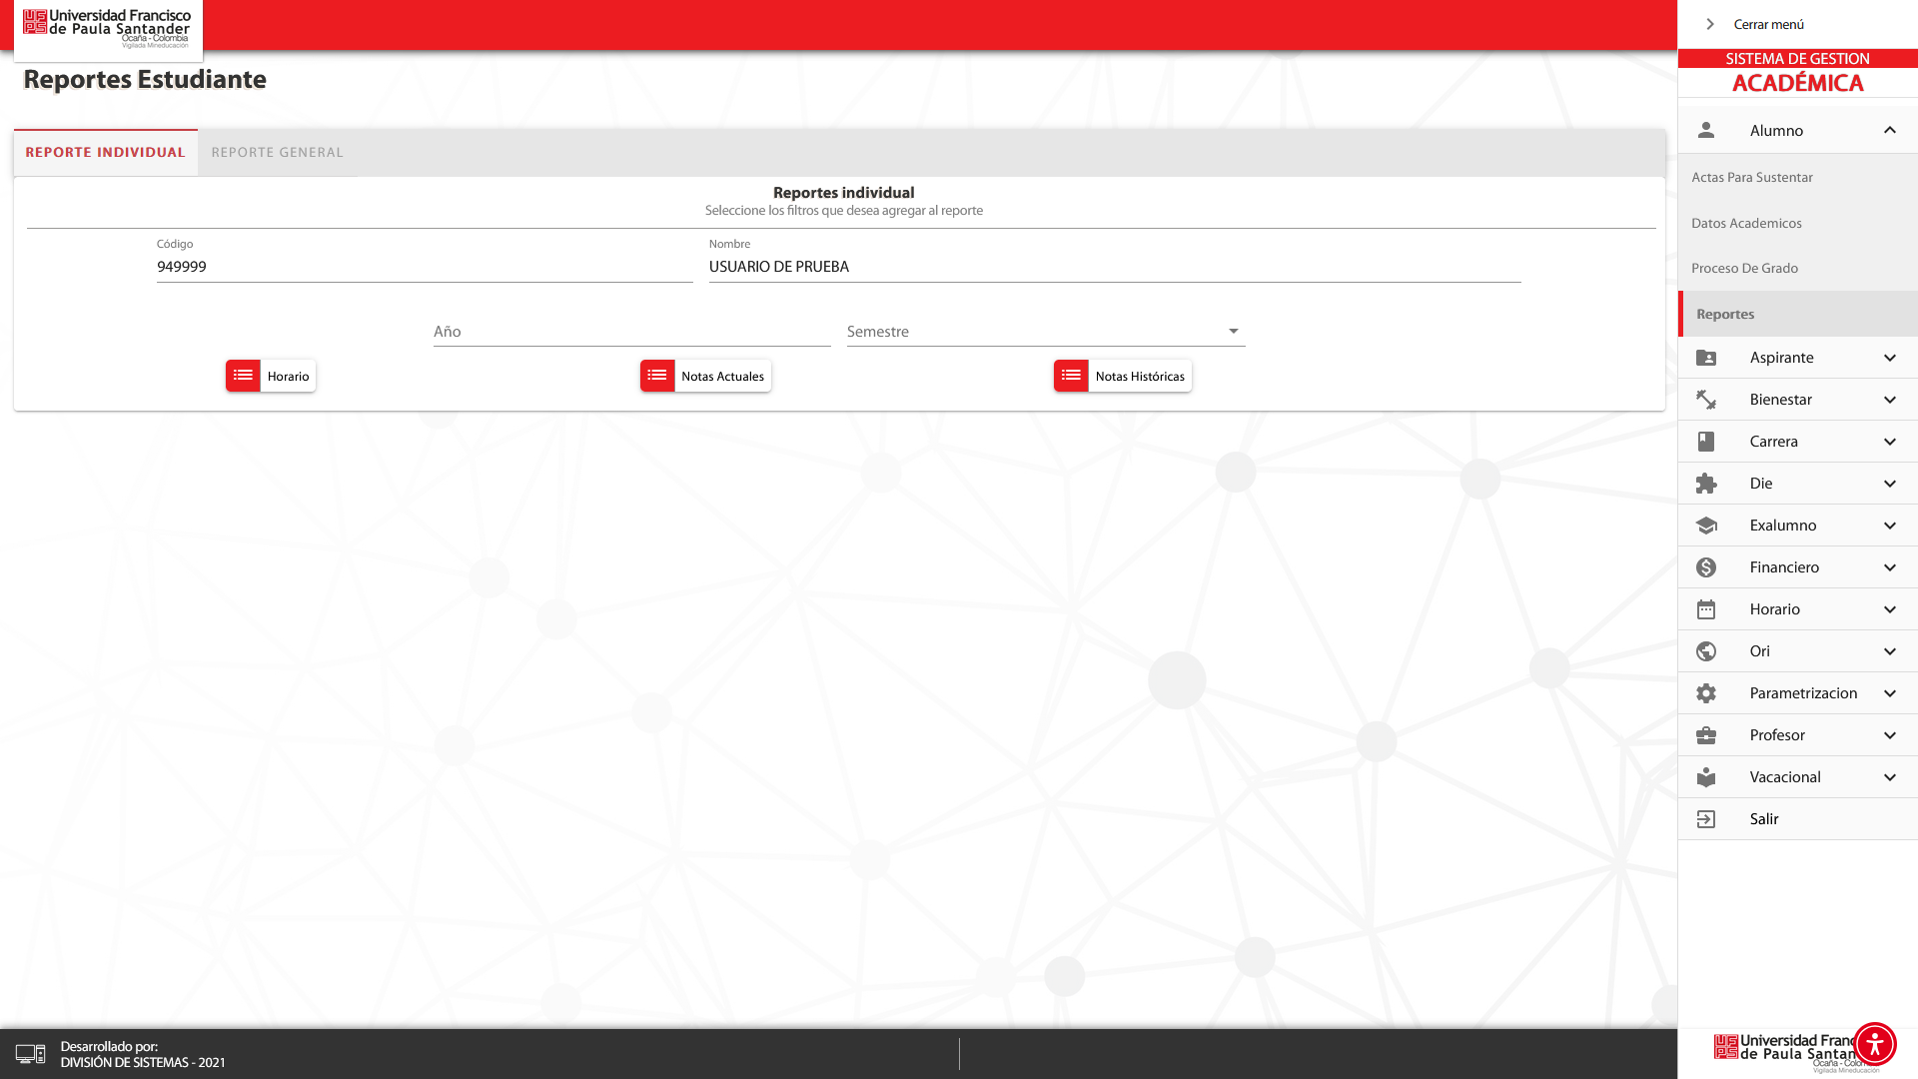Screen dimensions: 1918x1079
Task: Click the Exalumno graduation cap icon
Action: click(1706, 526)
